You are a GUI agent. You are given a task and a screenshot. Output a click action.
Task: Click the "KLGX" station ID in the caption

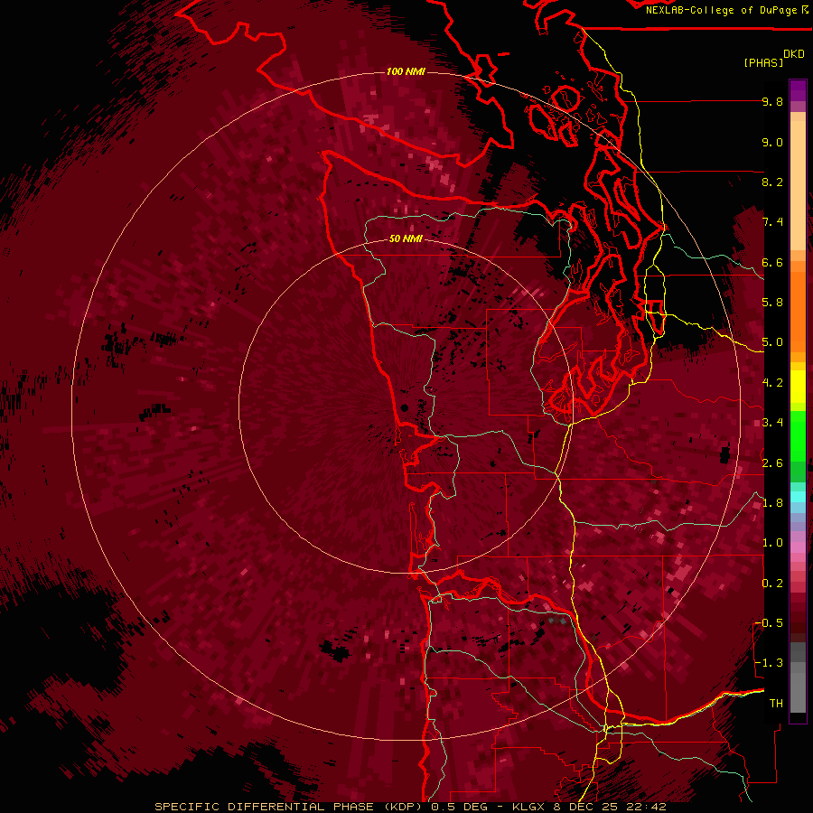[527, 807]
